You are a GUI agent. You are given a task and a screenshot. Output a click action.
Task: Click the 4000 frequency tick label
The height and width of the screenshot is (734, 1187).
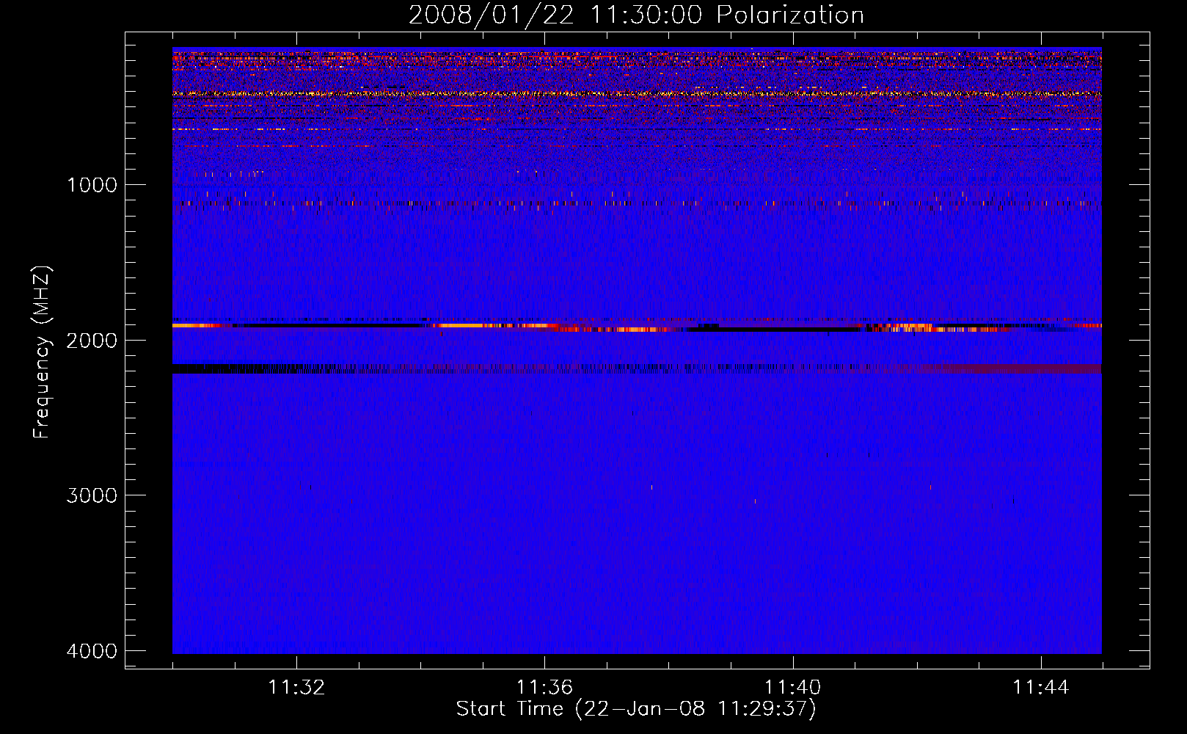92,650
